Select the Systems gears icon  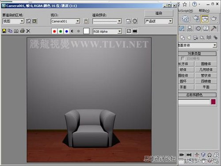(x=215, y=38)
